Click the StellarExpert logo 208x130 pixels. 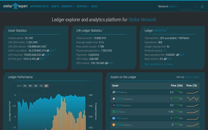tap(15, 6)
